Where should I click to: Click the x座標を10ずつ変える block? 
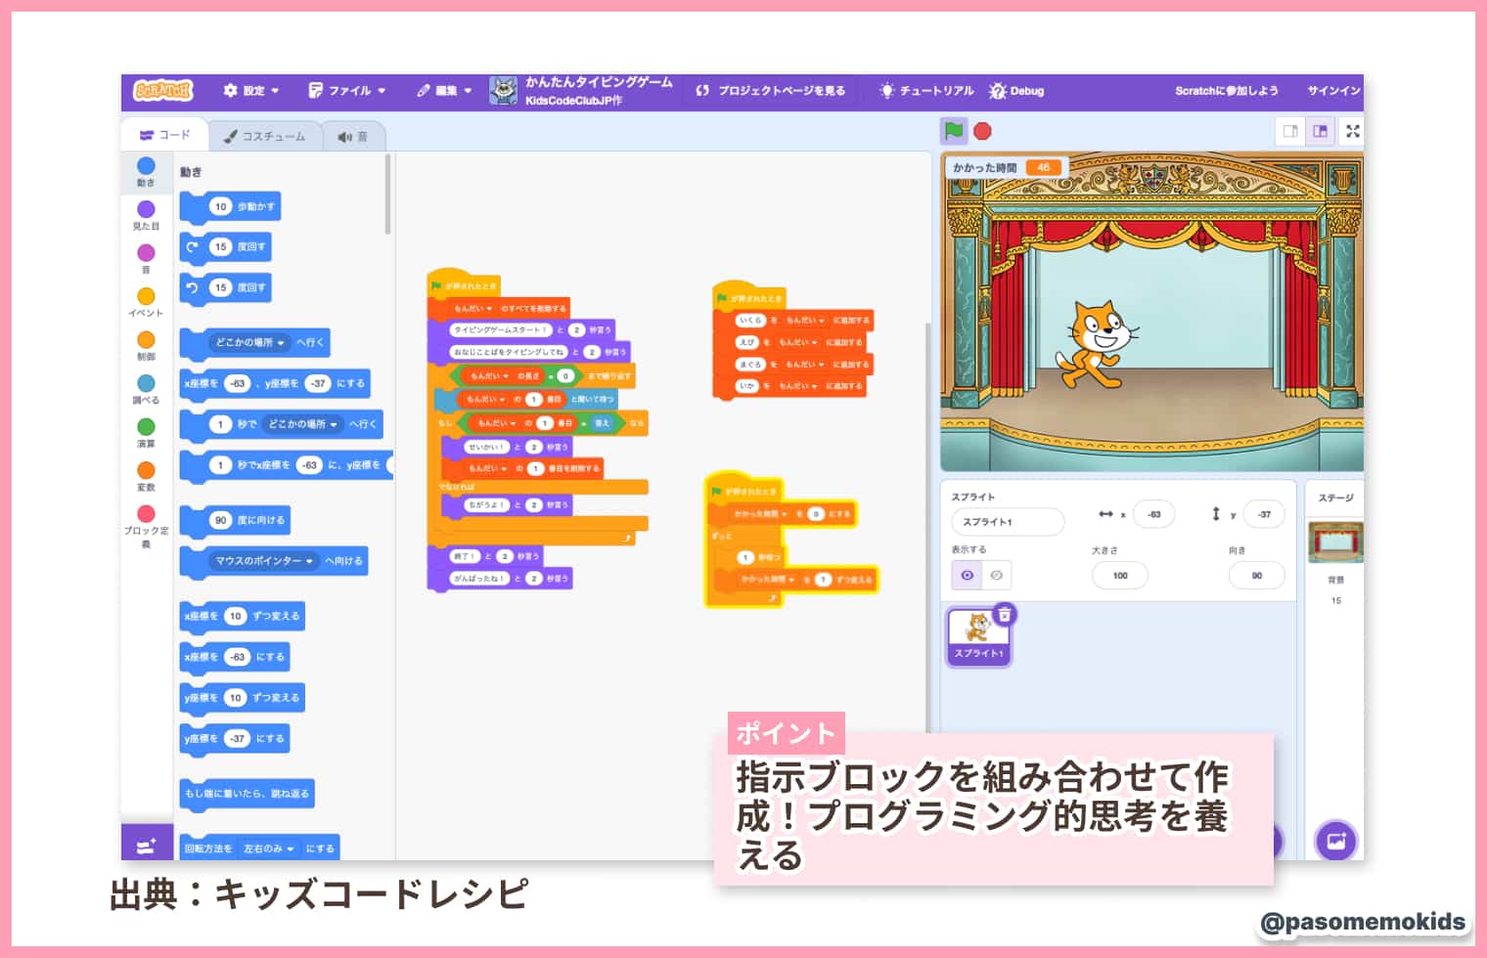pyautogui.click(x=243, y=616)
